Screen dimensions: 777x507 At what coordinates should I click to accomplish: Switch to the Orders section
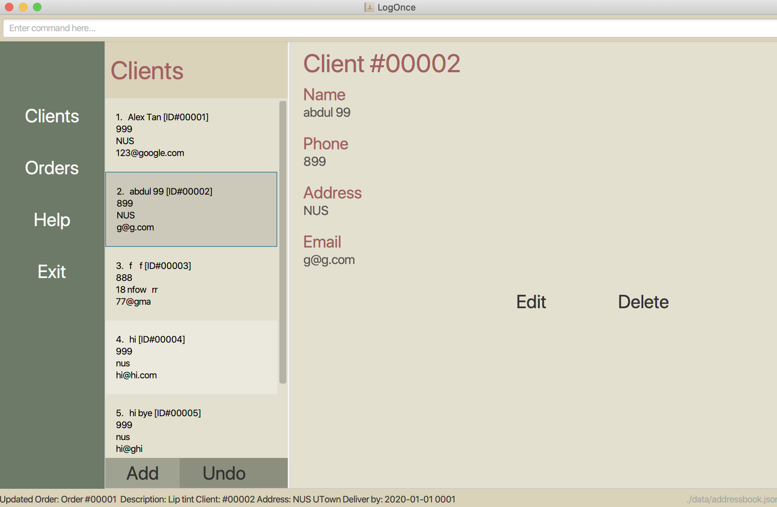tap(52, 168)
